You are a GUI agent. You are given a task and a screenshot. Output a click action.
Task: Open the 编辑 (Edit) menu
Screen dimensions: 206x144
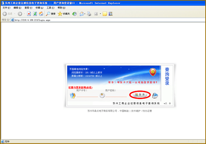click(x=17, y=8)
